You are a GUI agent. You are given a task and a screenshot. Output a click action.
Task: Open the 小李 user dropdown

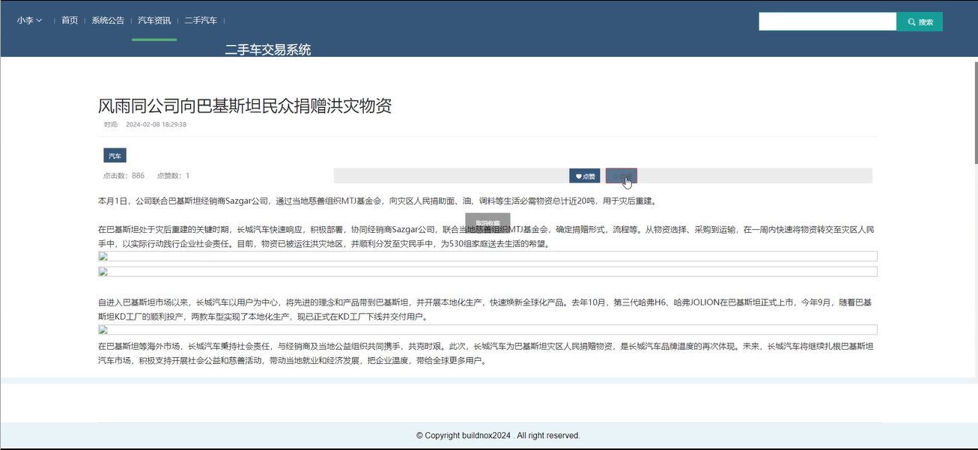point(30,20)
